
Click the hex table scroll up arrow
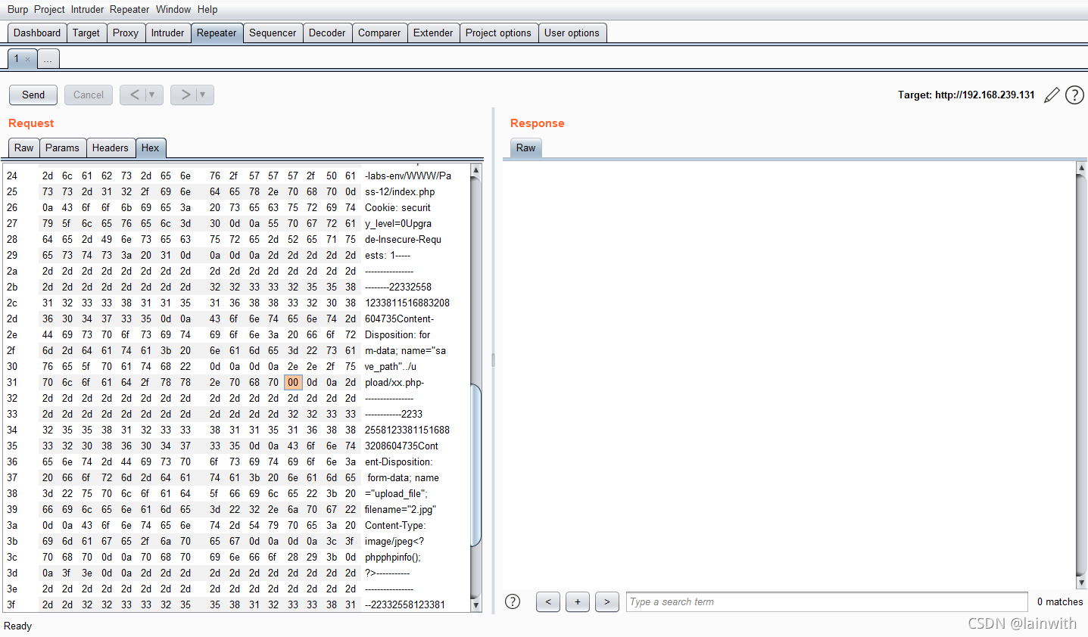click(475, 170)
